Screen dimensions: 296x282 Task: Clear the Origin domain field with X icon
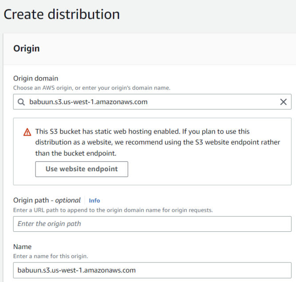tap(283, 102)
